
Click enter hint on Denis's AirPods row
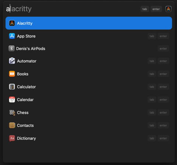coord(163,48)
